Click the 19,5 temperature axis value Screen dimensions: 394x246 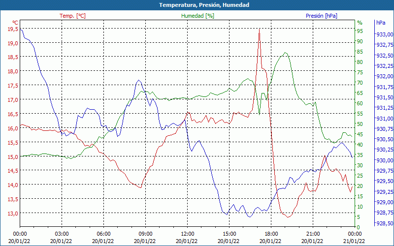click(x=13, y=29)
